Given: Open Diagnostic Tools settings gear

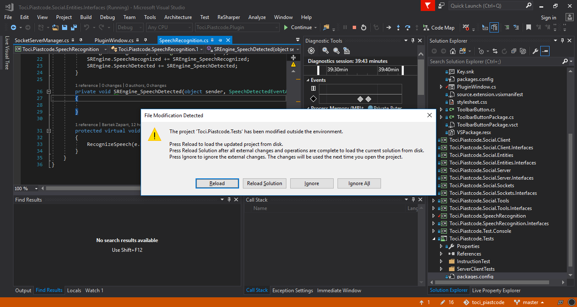Looking at the screenshot, I should [x=311, y=51].
